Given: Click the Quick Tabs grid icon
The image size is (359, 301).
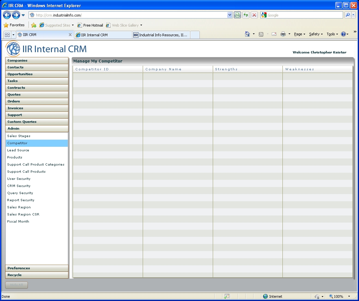Looking at the screenshot, I should pyautogui.click(x=7, y=35).
